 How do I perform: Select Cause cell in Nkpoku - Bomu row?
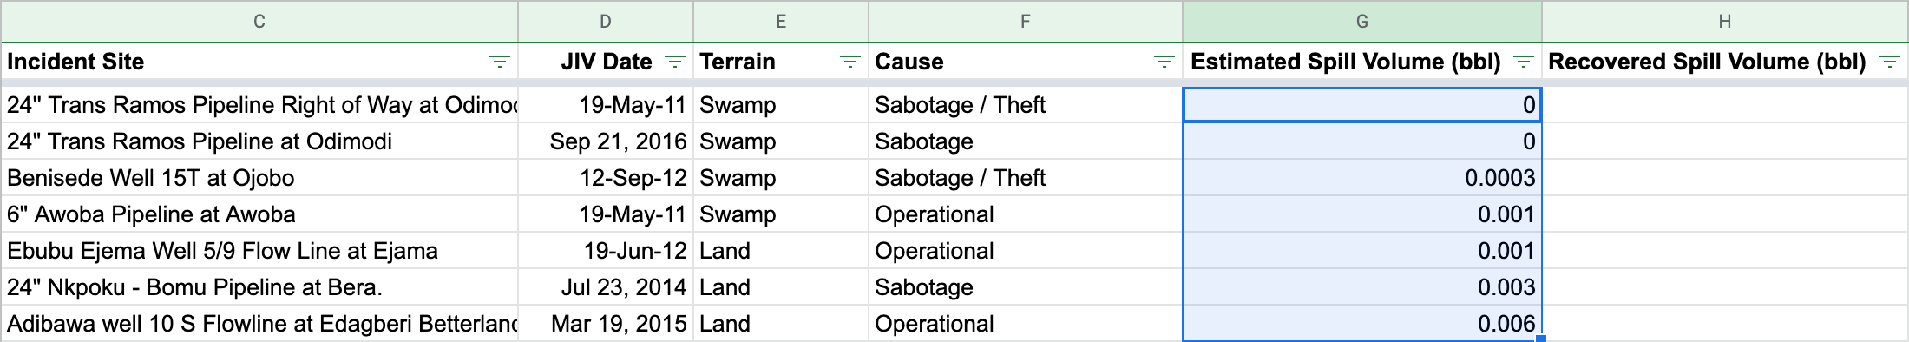[1026, 287]
